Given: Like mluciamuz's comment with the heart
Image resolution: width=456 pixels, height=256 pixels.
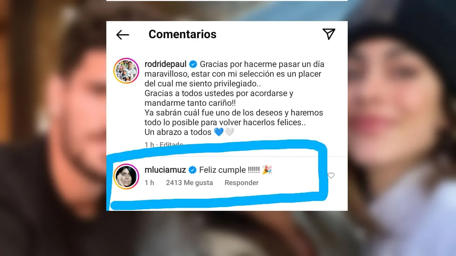Looking at the screenshot, I should pyautogui.click(x=331, y=176).
